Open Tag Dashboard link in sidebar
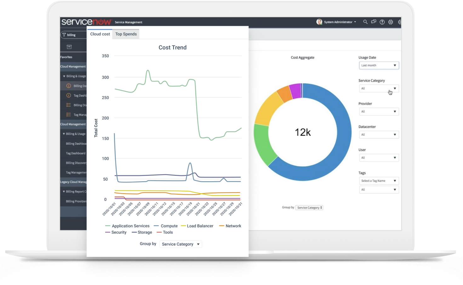This screenshot has height=285, width=463. coord(76,153)
